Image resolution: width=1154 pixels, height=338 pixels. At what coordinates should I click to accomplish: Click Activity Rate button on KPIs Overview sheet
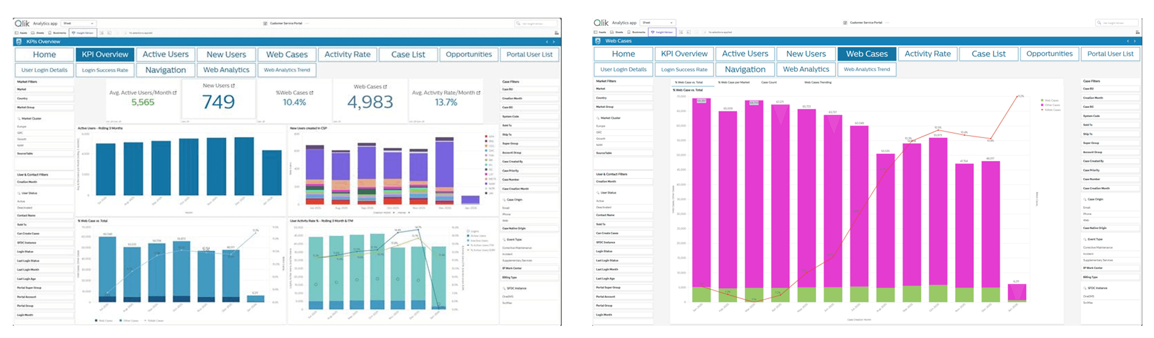click(x=347, y=55)
